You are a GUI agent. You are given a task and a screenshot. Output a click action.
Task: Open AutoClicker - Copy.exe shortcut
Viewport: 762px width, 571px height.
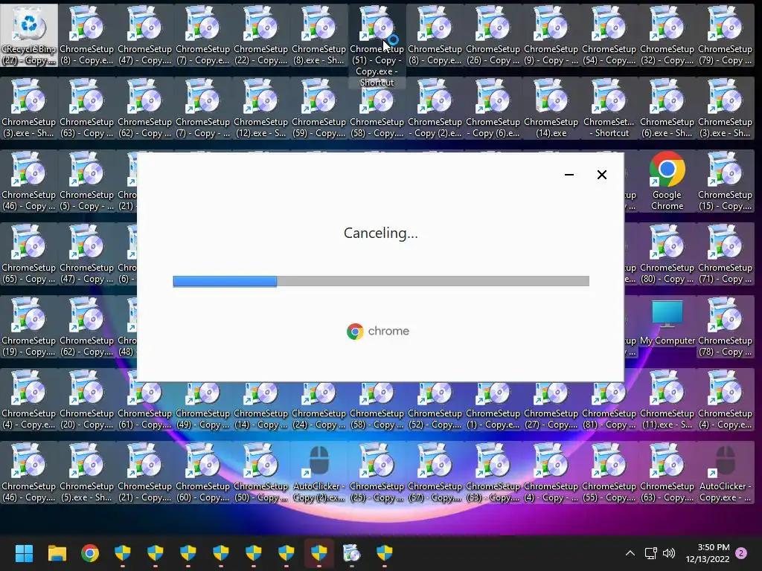pyautogui.click(x=725, y=472)
